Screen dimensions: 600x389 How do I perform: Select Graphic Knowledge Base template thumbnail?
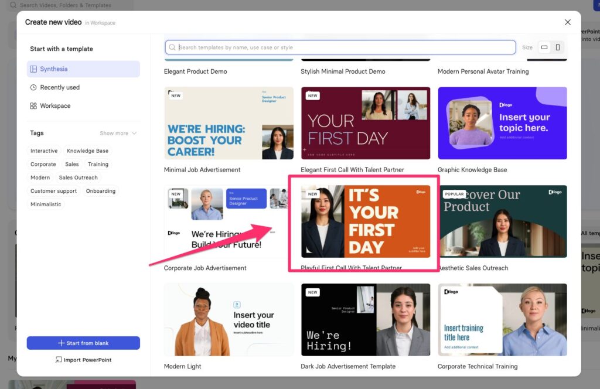[502, 123]
